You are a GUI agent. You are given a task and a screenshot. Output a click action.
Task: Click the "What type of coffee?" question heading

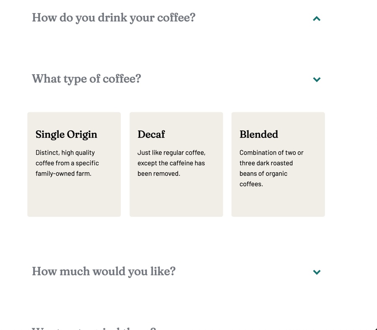click(86, 78)
